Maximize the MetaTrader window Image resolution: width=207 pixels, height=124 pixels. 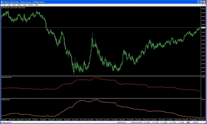(201, 2)
